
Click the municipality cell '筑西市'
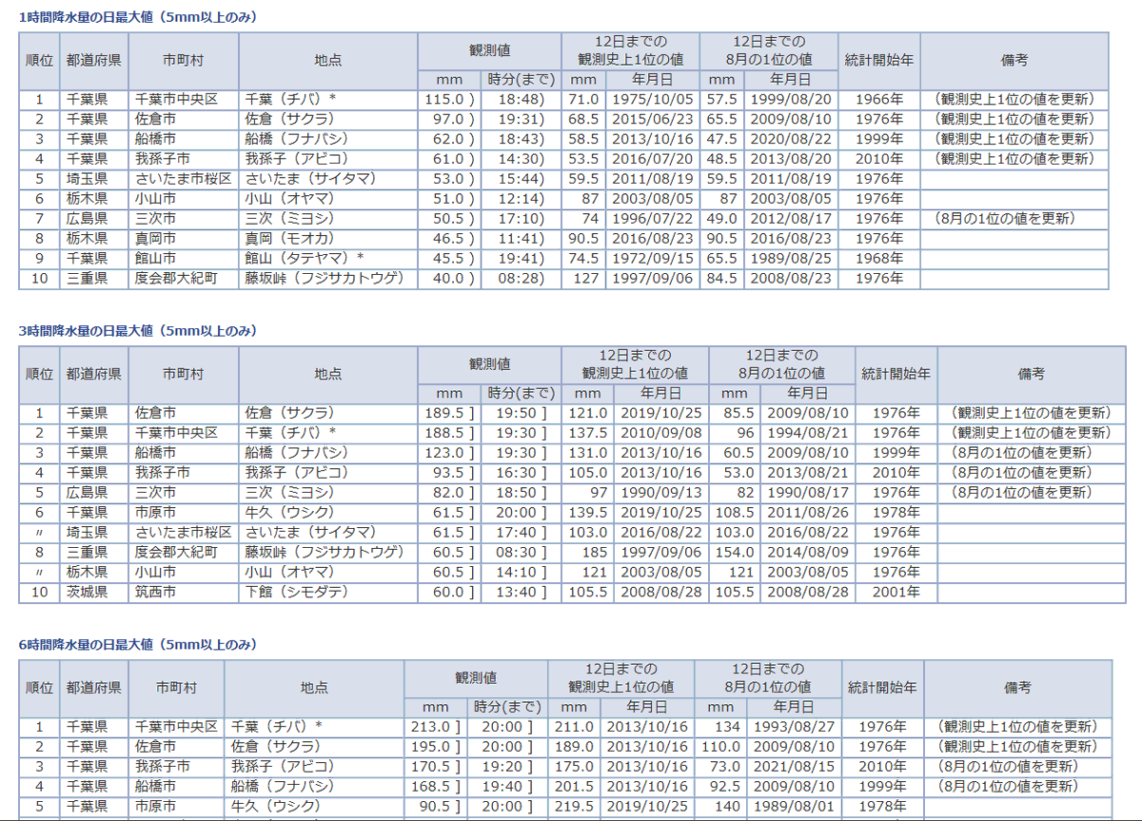tap(155, 593)
